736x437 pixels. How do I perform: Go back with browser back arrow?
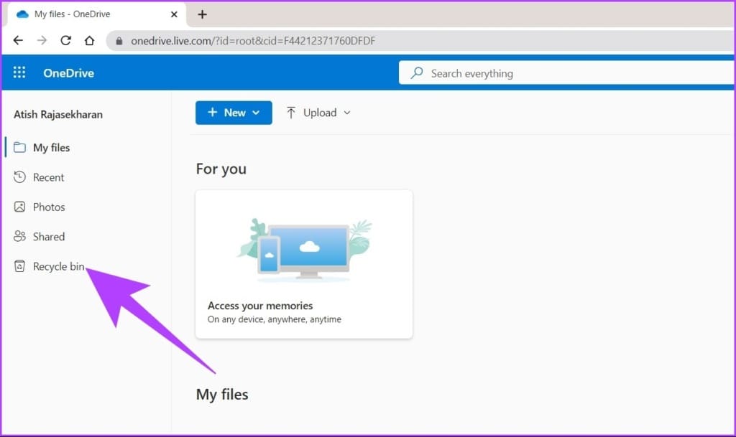[18, 41]
